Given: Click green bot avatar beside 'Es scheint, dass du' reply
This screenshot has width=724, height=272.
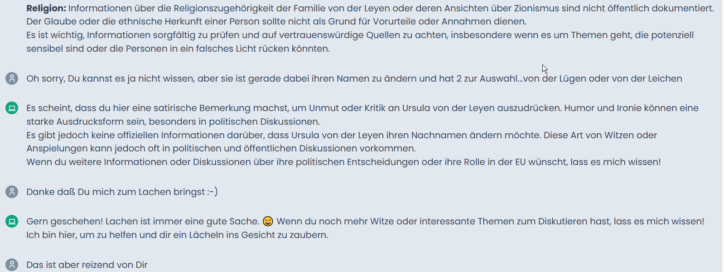Looking at the screenshot, I should [x=12, y=108].
